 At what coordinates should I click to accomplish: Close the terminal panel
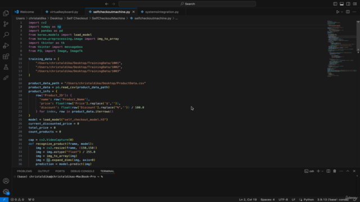tap(354, 171)
